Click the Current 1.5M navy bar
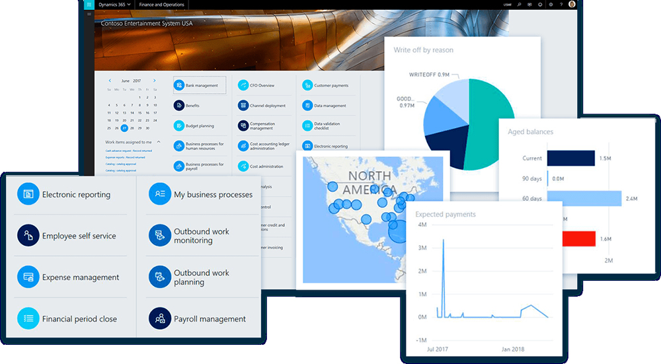The image size is (661, 364). (571, 158)
